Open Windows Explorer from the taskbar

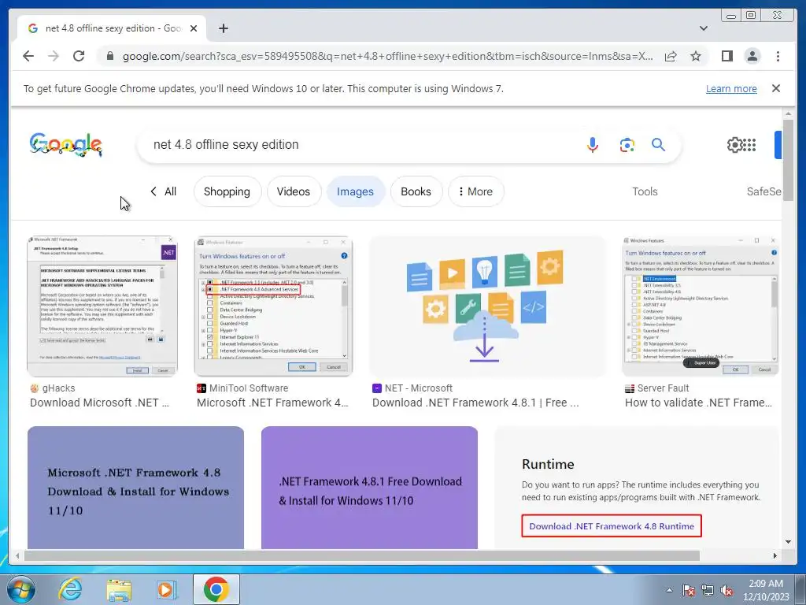pos(119,589)
